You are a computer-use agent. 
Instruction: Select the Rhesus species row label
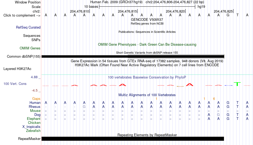35,107
